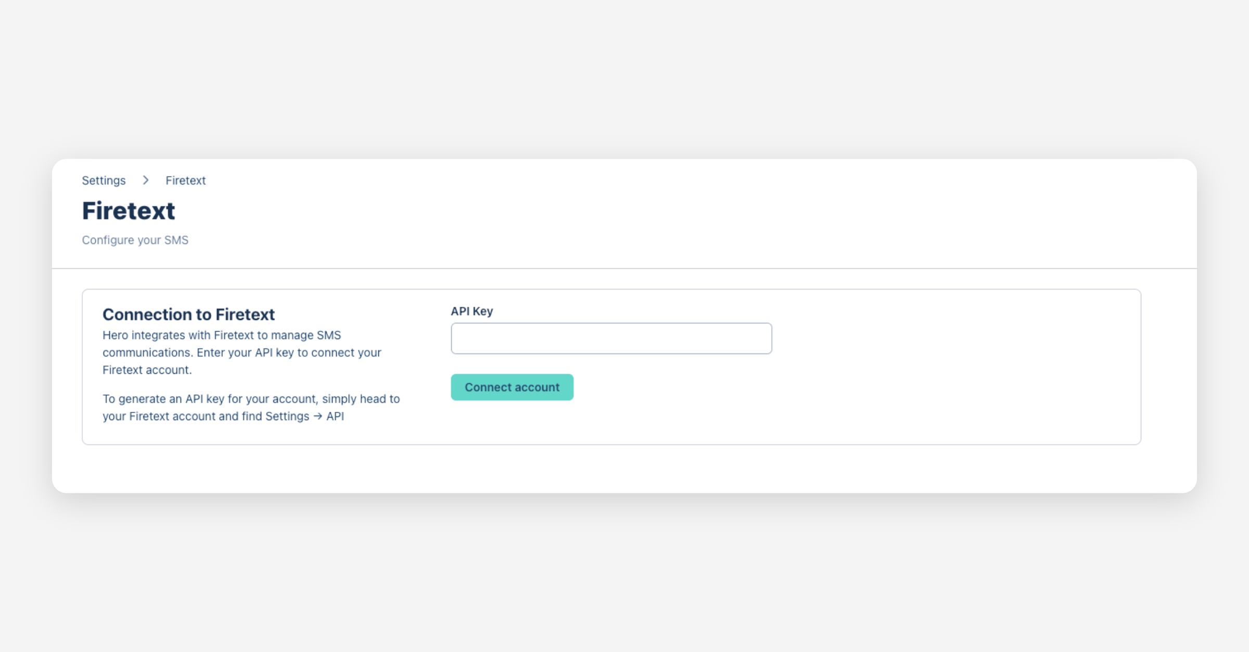Click 'your Firetext account and find' instruction text
Image resolution: width=1249 pixels, height=652 pixels.
click(182, 416)
